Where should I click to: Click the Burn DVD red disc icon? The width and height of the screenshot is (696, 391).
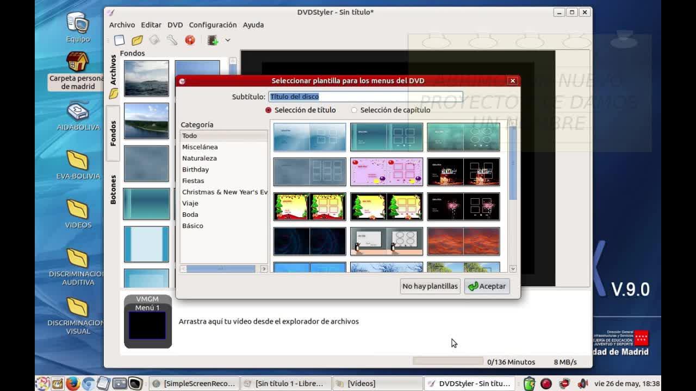tap(190, 40)
